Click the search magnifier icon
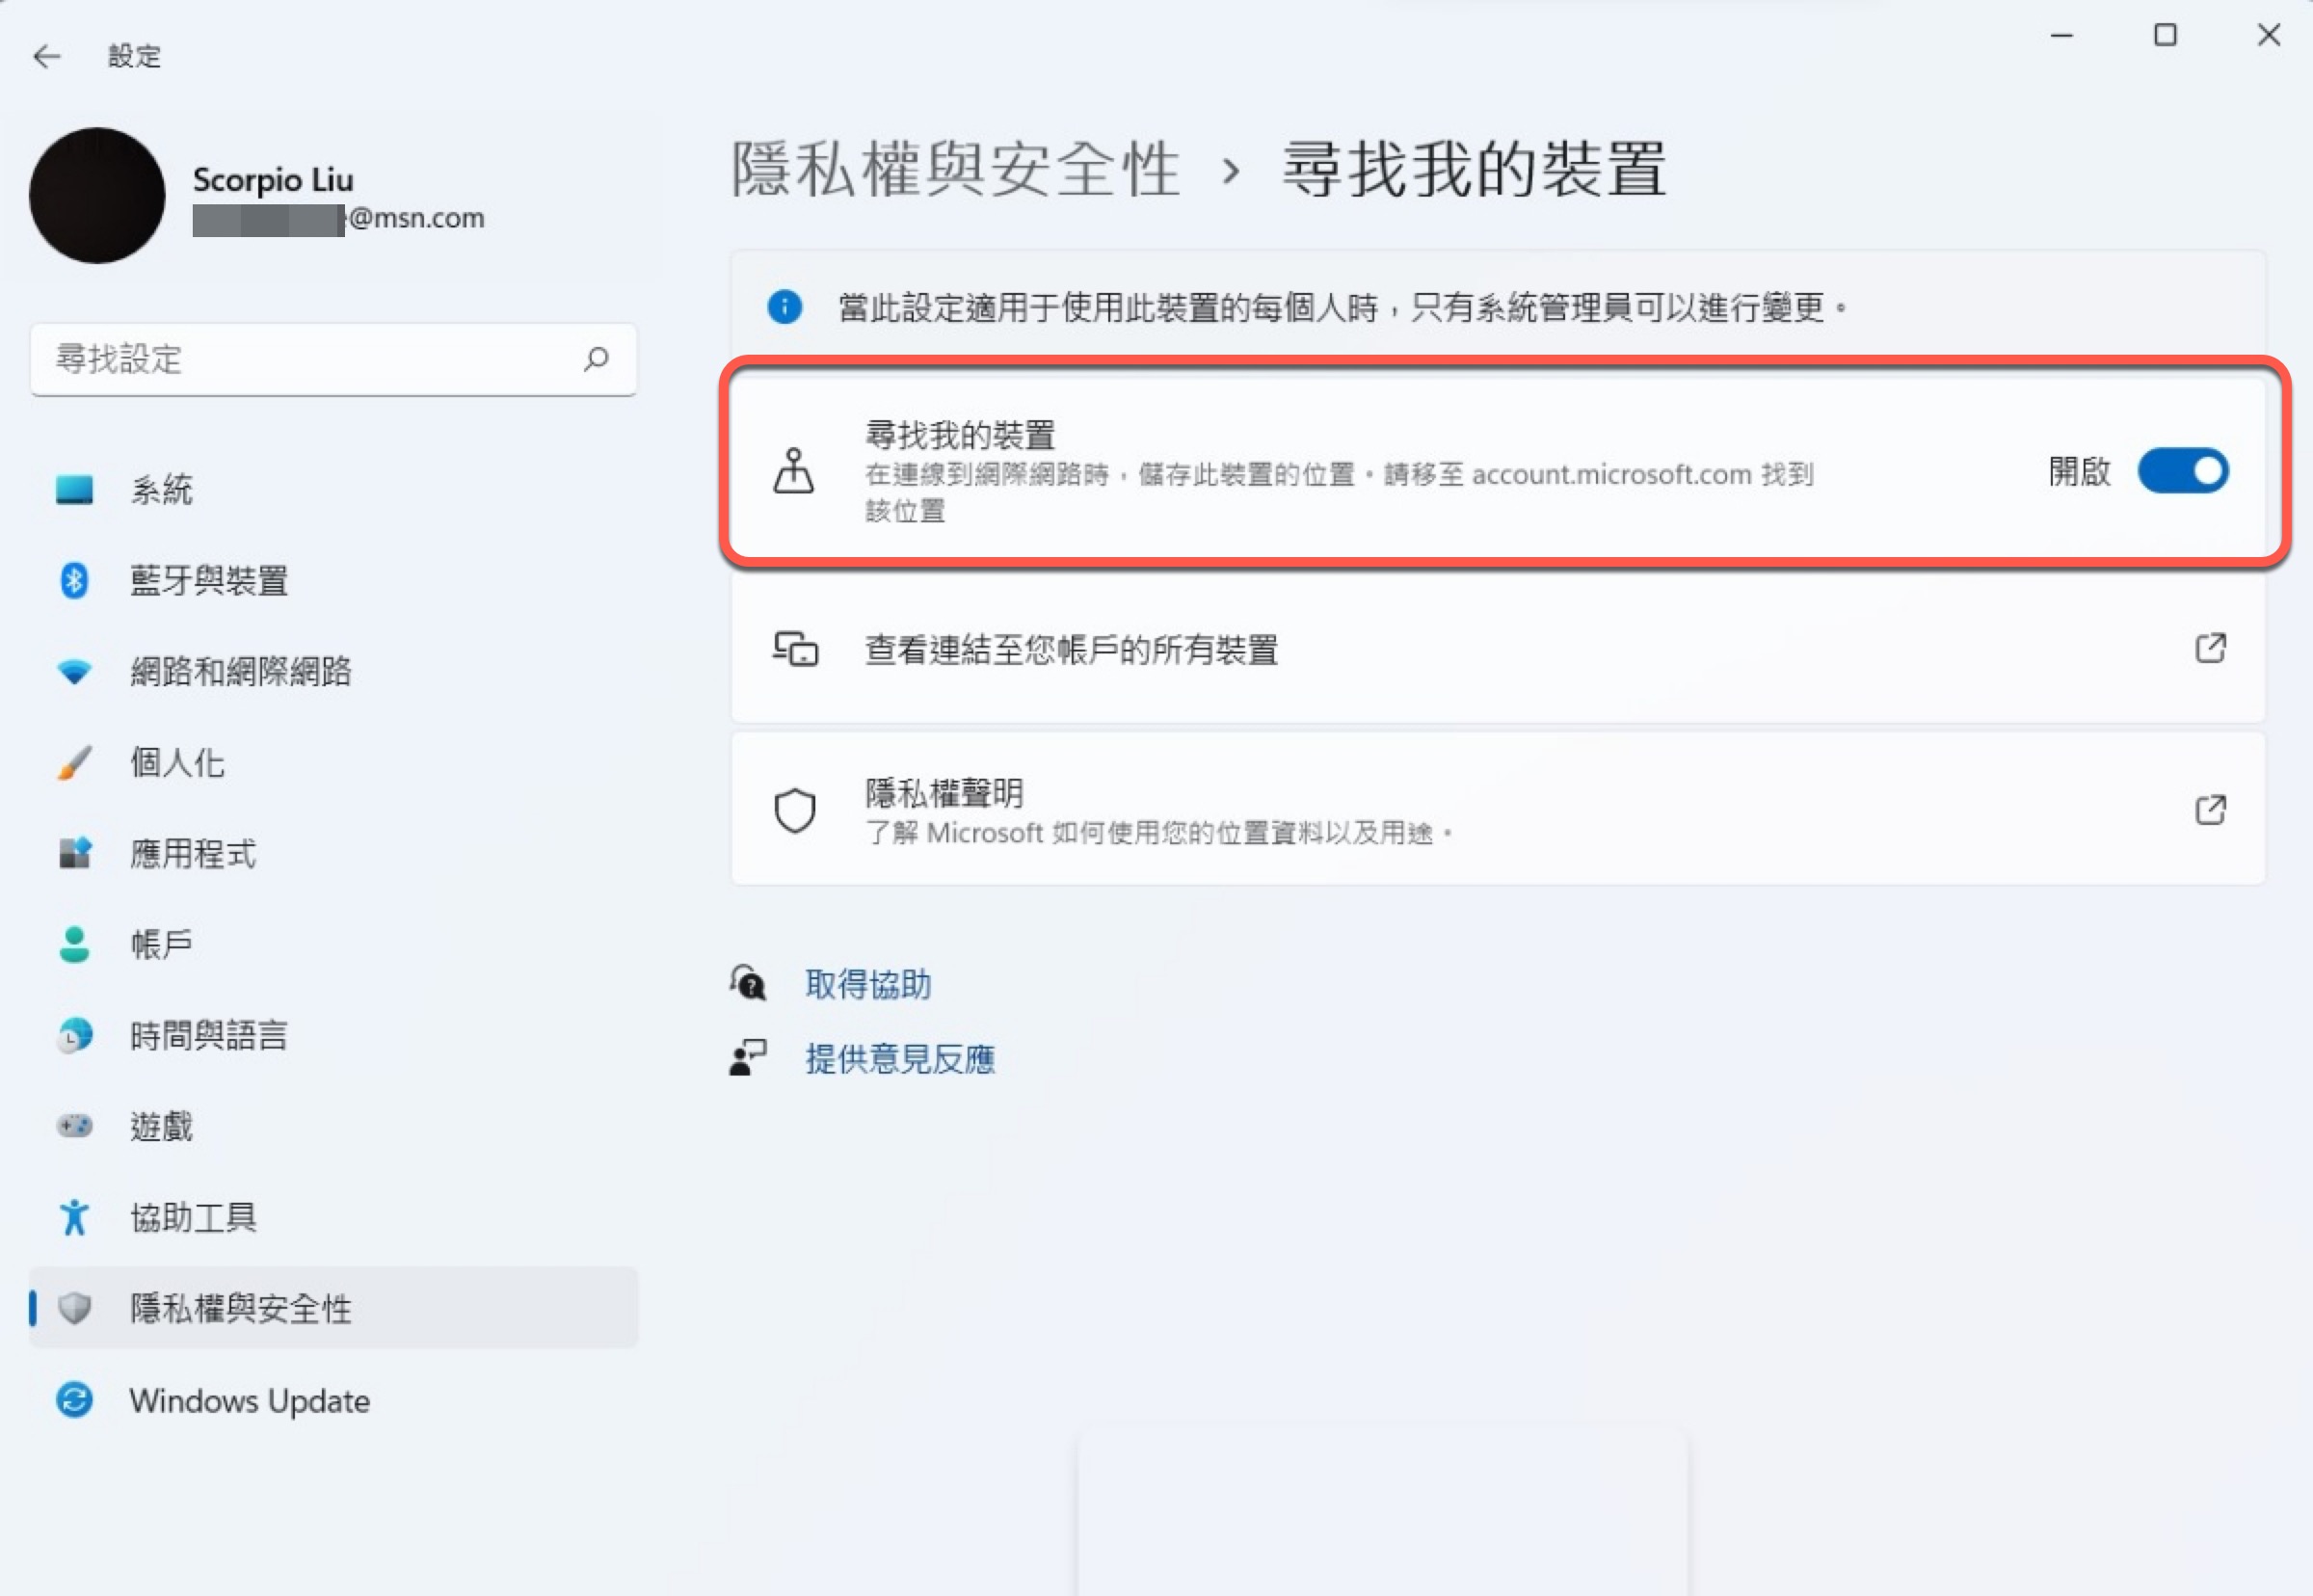The image size is (2313, 1596). pos(596,359)
